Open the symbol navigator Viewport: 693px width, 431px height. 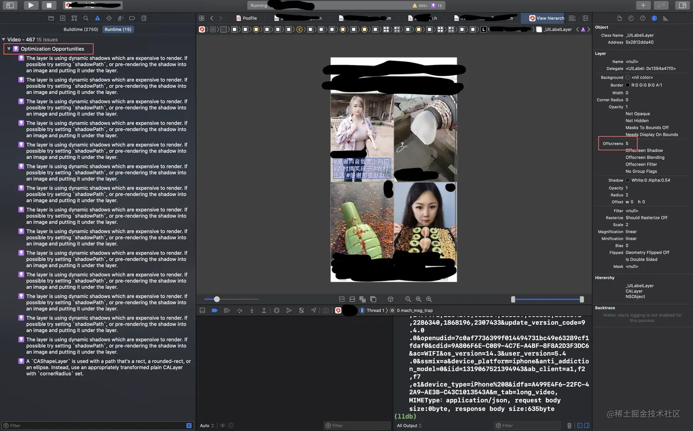tap(74, 18)
